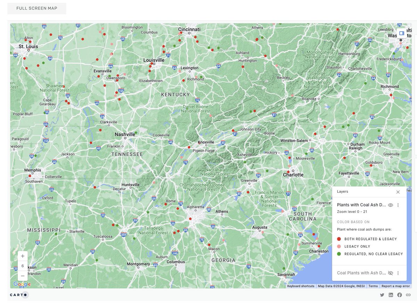Click the zoom in plus control

pos(22,256)
